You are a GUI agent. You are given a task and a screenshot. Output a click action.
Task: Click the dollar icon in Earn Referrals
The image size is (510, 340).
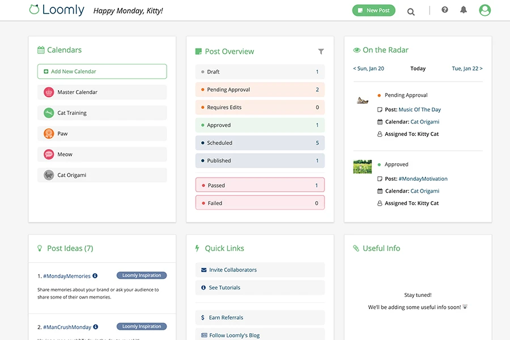coord(203,317)
